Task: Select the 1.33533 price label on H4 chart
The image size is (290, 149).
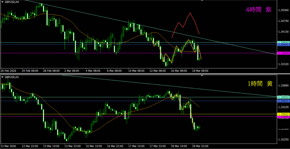Action: [x=283, y=43]
